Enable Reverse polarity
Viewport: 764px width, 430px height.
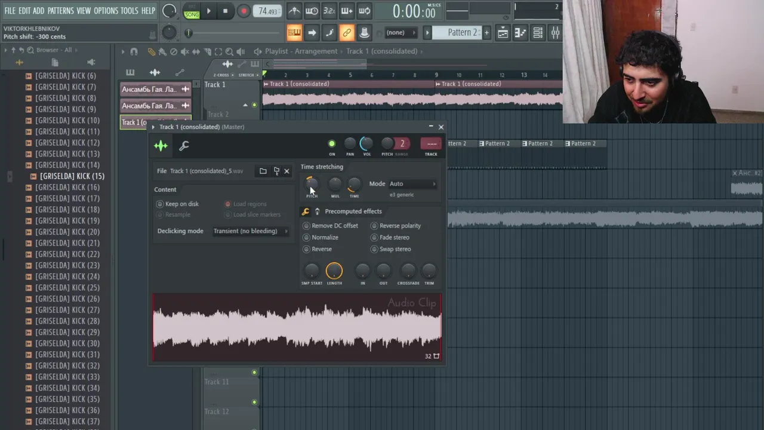click(x=396, y=226)
